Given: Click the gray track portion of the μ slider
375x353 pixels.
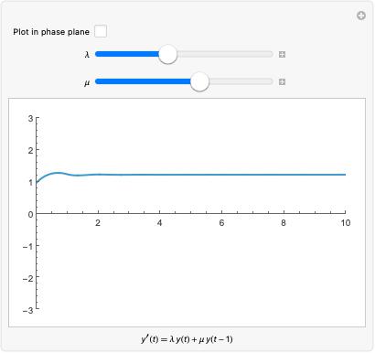Looking at the screenshot, I should 241,81.
